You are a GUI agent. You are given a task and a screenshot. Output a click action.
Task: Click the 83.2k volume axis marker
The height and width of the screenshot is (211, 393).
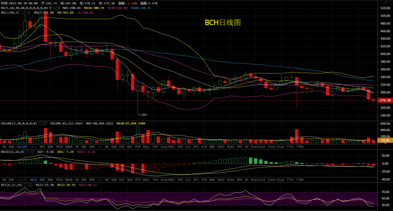pos(384,140)
